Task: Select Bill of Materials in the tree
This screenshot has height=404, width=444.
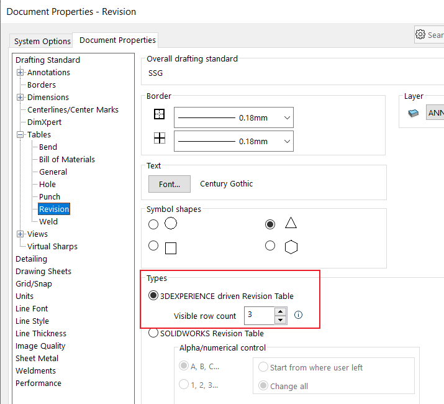Action: 67,159
